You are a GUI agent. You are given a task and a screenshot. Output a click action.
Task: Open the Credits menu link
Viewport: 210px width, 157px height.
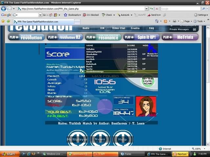pos(135,28)
